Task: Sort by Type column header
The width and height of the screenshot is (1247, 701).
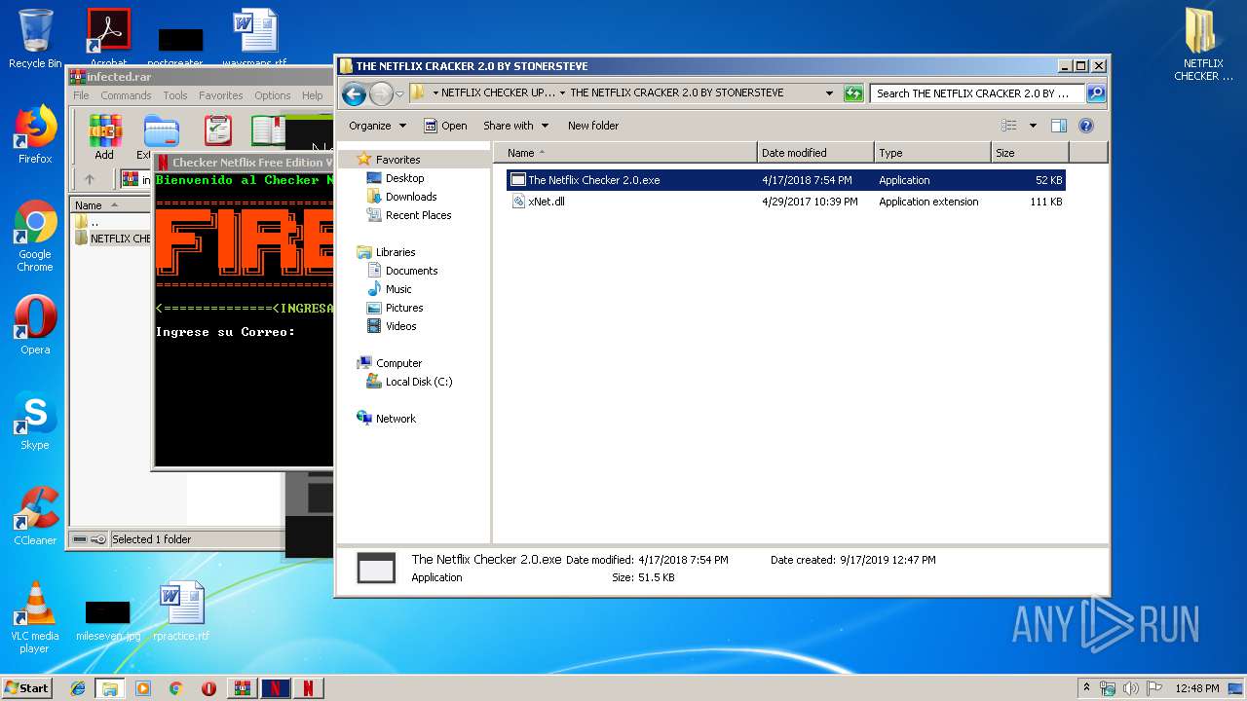Action: coord(932,153)
